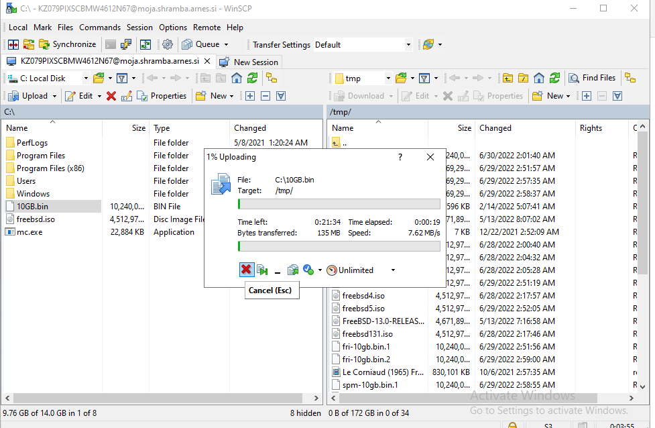The width and height of the screenshot is (655, 428).
Task: Go to home directory in remote panel
Action: pos(539,77)
